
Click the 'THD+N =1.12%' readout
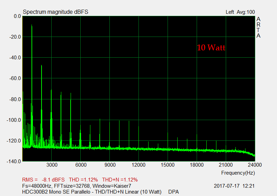120,180
